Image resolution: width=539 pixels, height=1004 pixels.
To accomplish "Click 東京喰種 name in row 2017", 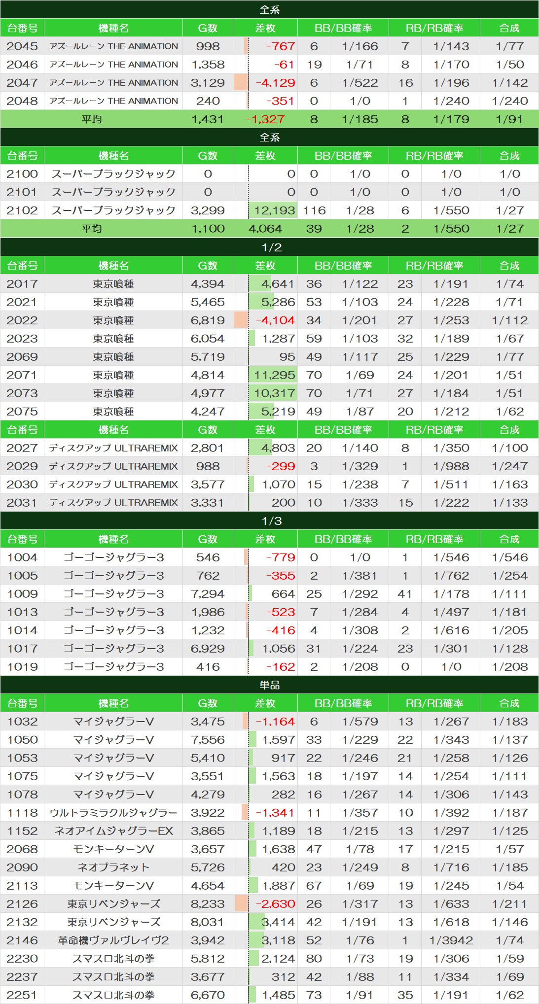I will coord(113,284).
